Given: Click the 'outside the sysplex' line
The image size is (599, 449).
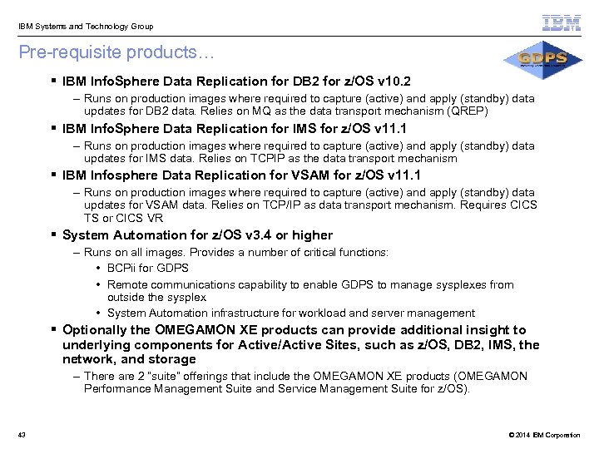Looking at the screenshot, I should pyautogui.click(x=156, y=298).
